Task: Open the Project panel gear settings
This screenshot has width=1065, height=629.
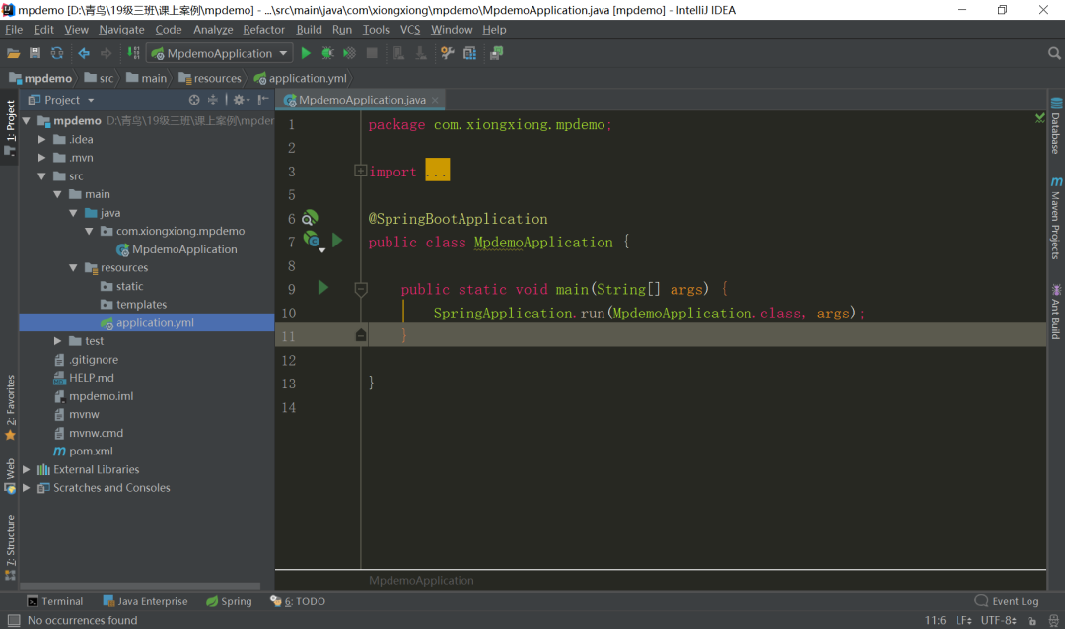Action: (x=241, y=100)
